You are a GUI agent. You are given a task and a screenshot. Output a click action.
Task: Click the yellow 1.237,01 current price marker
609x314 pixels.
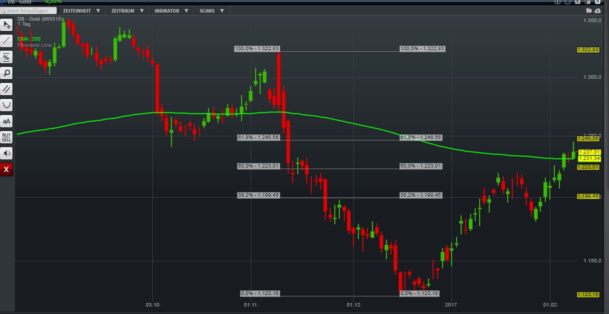point(589,152)
